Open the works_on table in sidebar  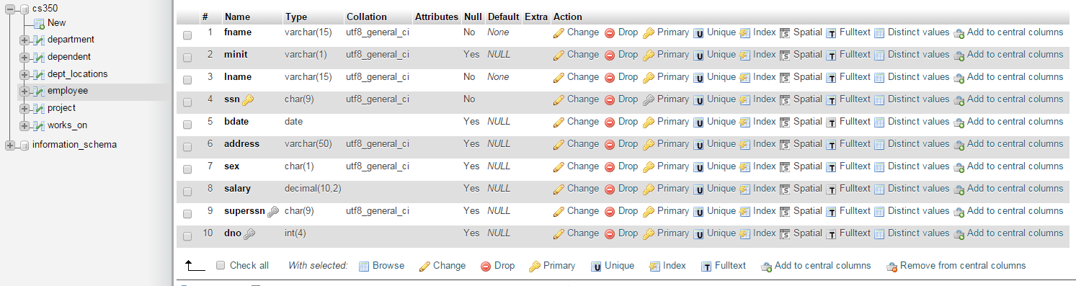[x=67, y=125]
